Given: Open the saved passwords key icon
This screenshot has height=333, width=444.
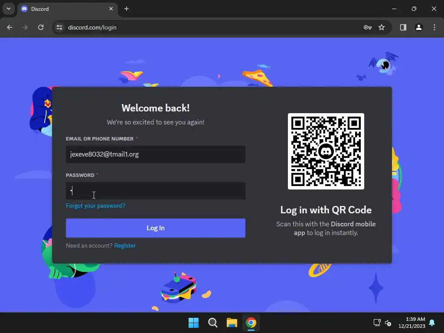Looking at the screenshot, I should click(x=367, y=27).
